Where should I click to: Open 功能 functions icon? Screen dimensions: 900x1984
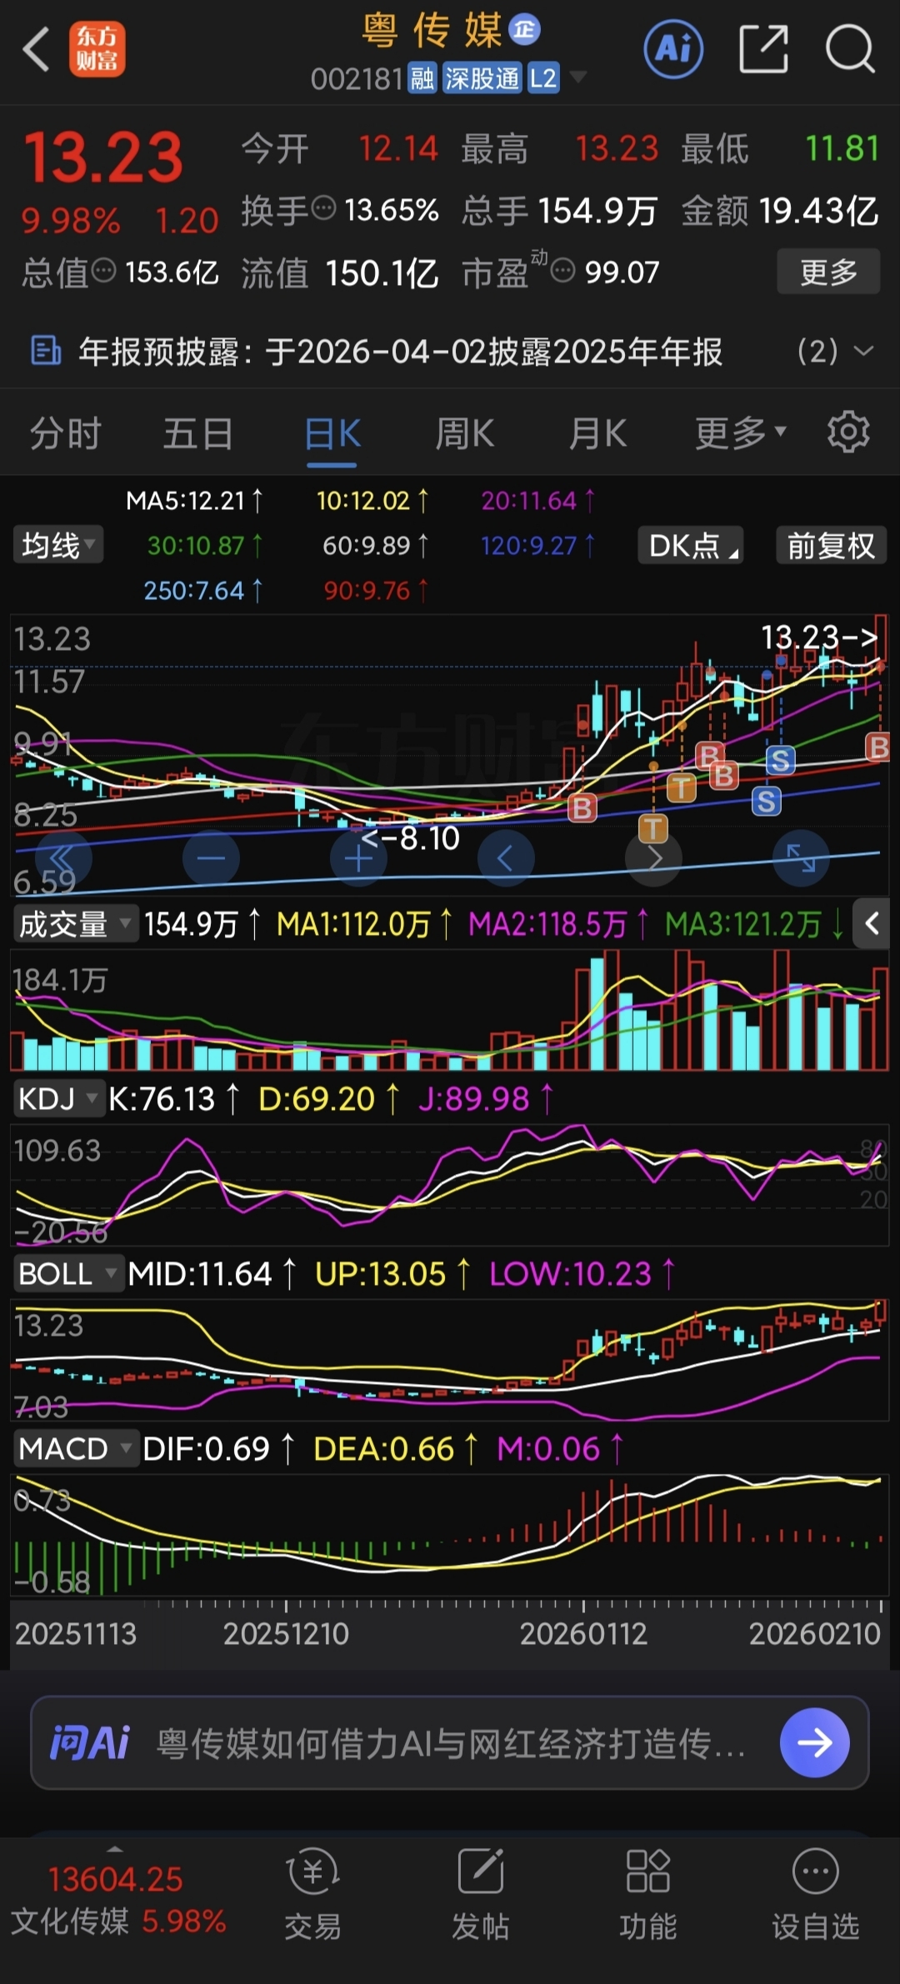648,1894
